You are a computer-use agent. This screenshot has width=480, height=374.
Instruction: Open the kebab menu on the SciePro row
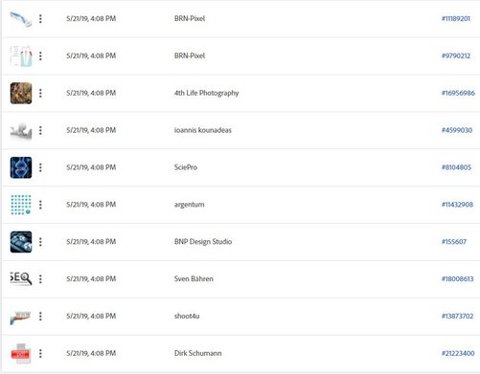40,167
